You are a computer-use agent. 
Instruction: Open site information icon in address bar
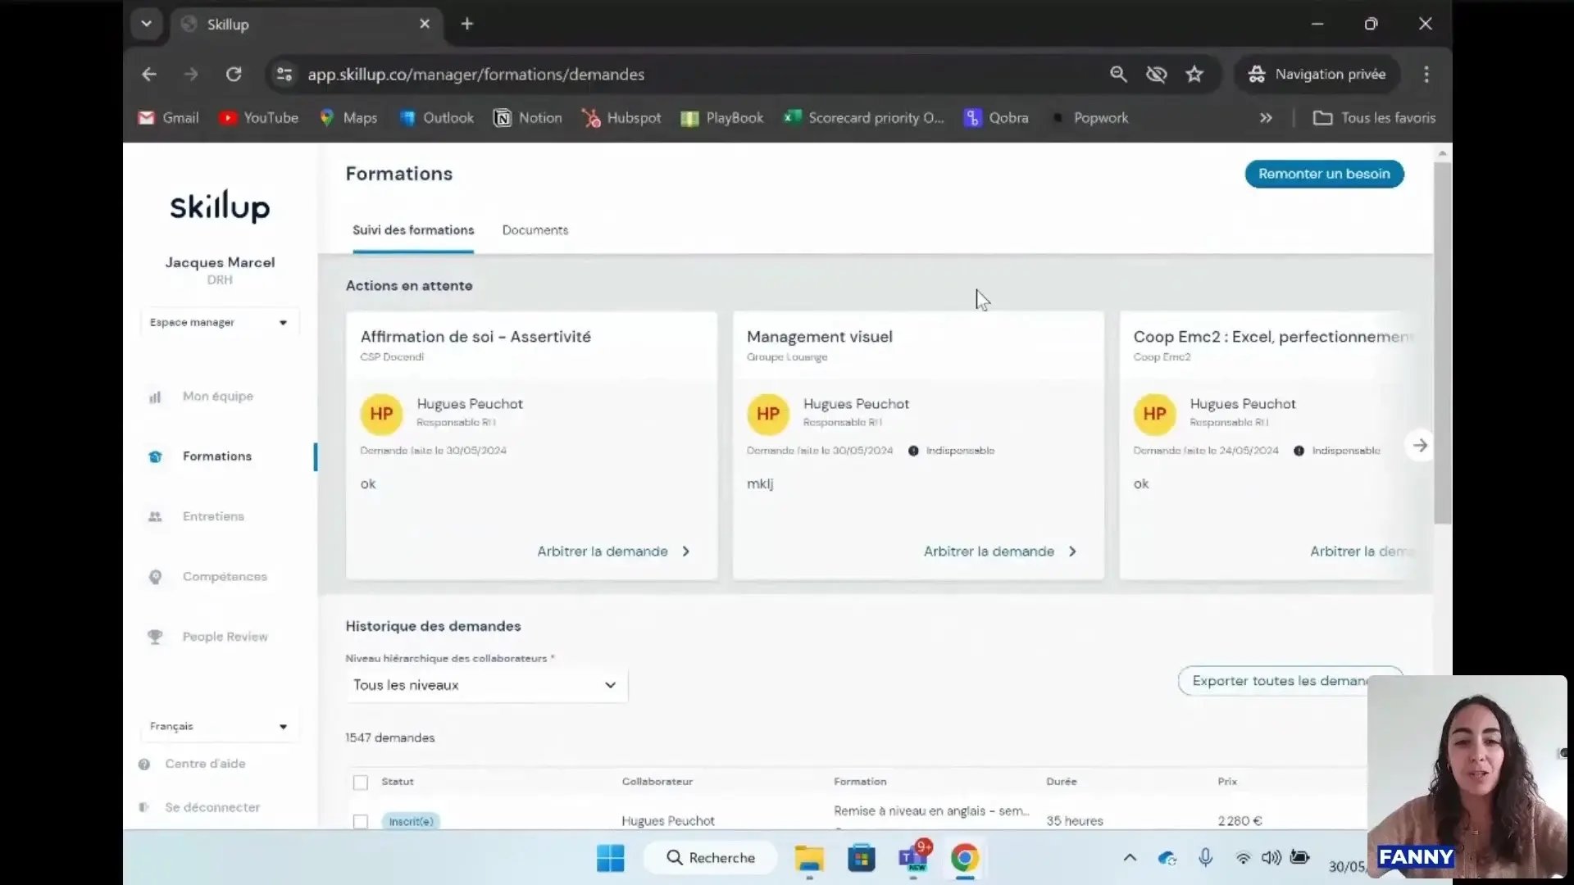284,75
